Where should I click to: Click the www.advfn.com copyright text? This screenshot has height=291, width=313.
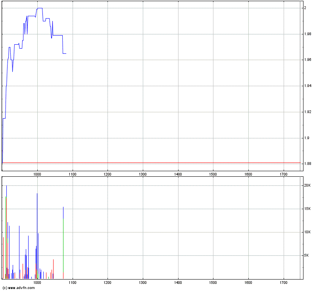click(19, 287)
